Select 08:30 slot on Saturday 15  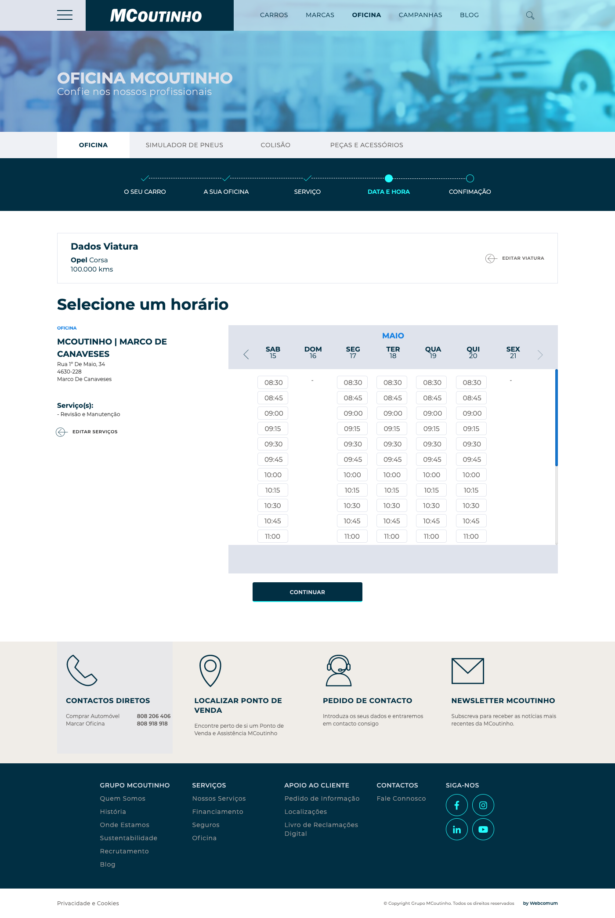tap(273, 382)
